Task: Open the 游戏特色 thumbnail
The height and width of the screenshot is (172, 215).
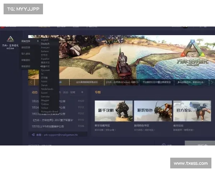Action: 153,111
